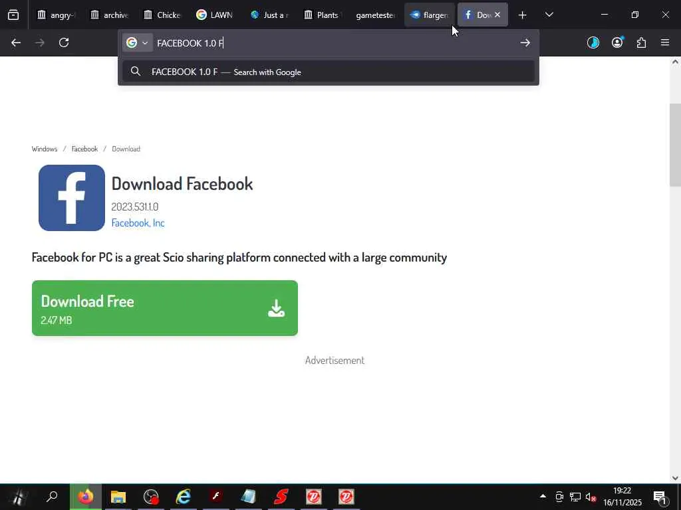The image size is (681, 510).
Task: Open OBS Studio taskbar icon
Action: (x=151, y=497)
